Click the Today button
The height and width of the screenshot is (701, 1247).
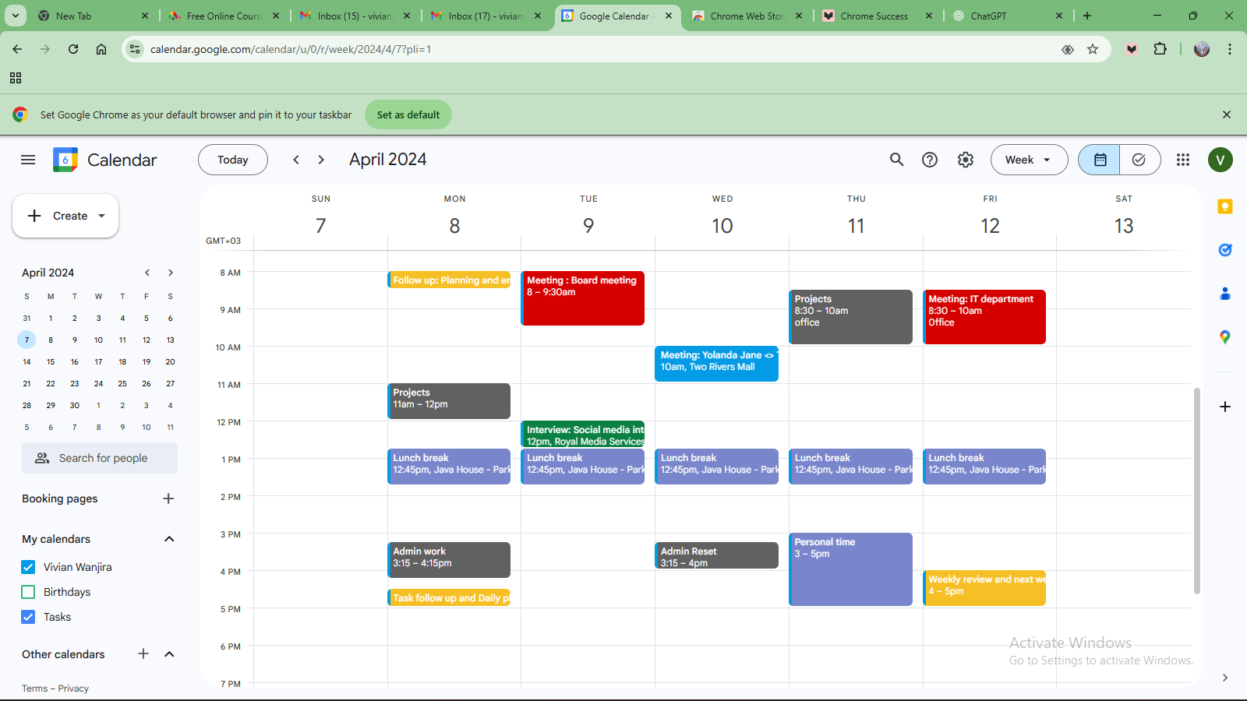point(232,159)
